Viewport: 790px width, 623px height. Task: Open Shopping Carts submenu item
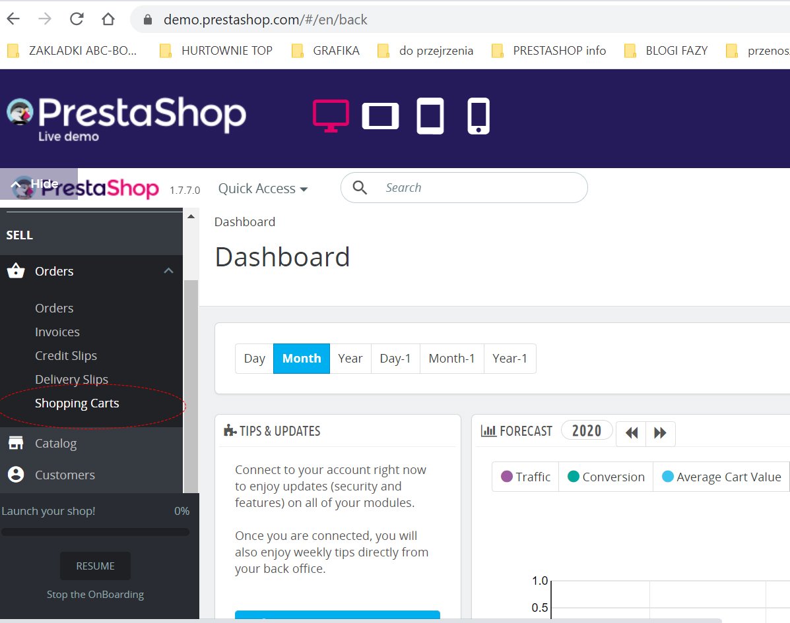click(77, 403)
